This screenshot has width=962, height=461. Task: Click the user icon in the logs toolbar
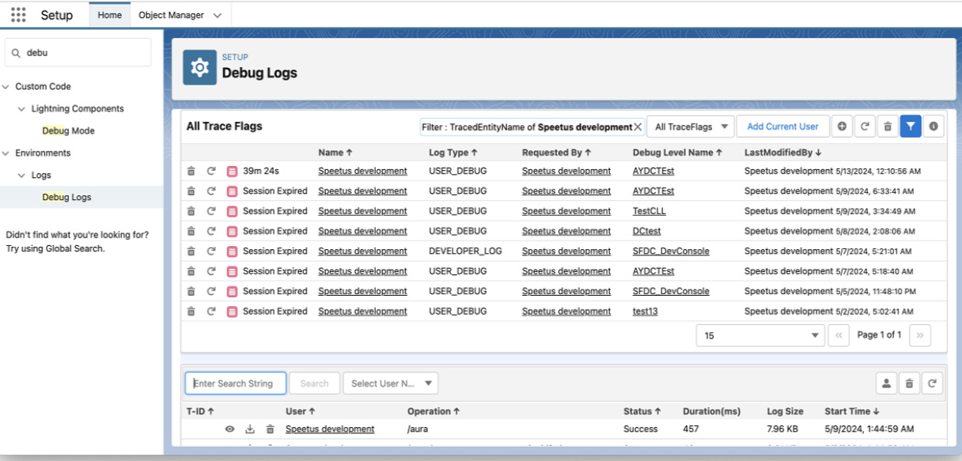coord(887,384)
